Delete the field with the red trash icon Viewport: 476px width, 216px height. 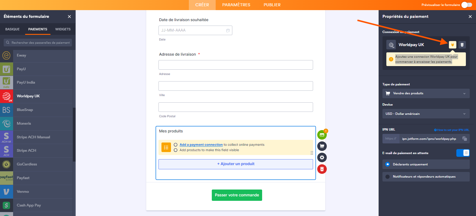(322, 169)
